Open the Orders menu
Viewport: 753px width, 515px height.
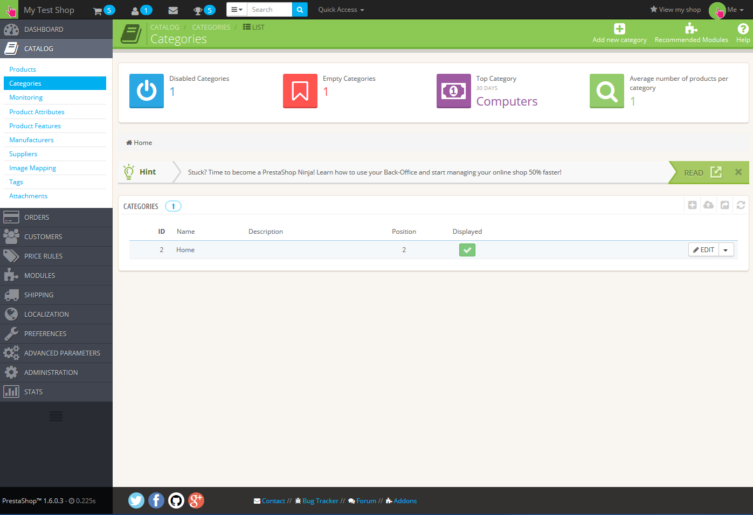pos(56,217)
